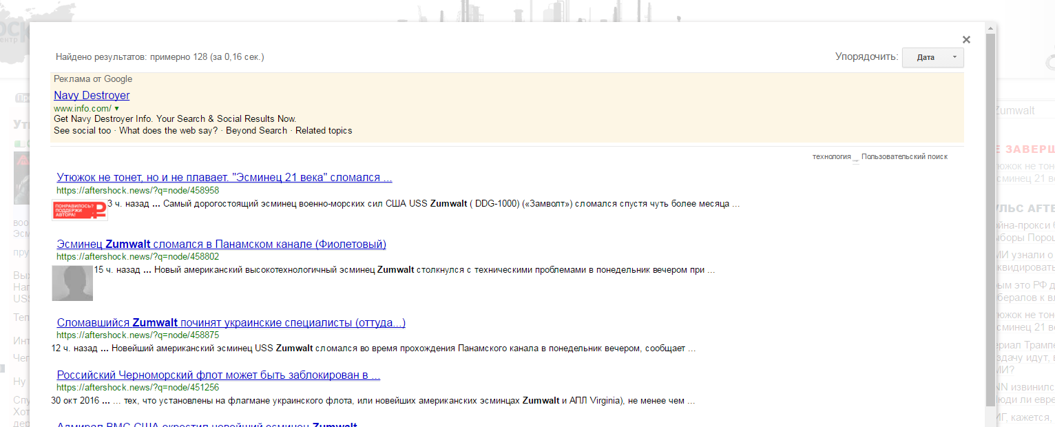Screen dimensions: 1055x427
Task: Open the 'Beyond Search' ad sitelink
Action: 256,130
